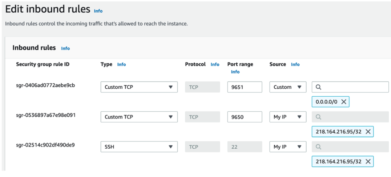
Task: Click the port range field showing 9651
Action: point(244,87)
